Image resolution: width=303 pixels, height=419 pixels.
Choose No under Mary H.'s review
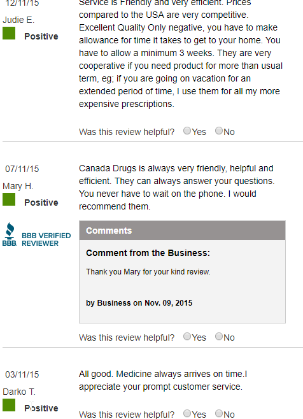[x=219, y=336]
